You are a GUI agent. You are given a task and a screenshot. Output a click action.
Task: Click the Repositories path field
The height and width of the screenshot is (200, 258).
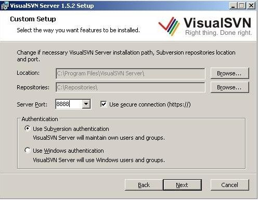click(x=130, y=87)
